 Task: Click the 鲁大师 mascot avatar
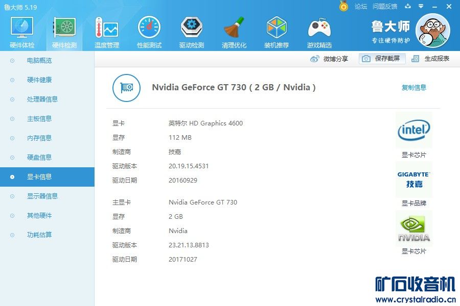coord(432,31)
